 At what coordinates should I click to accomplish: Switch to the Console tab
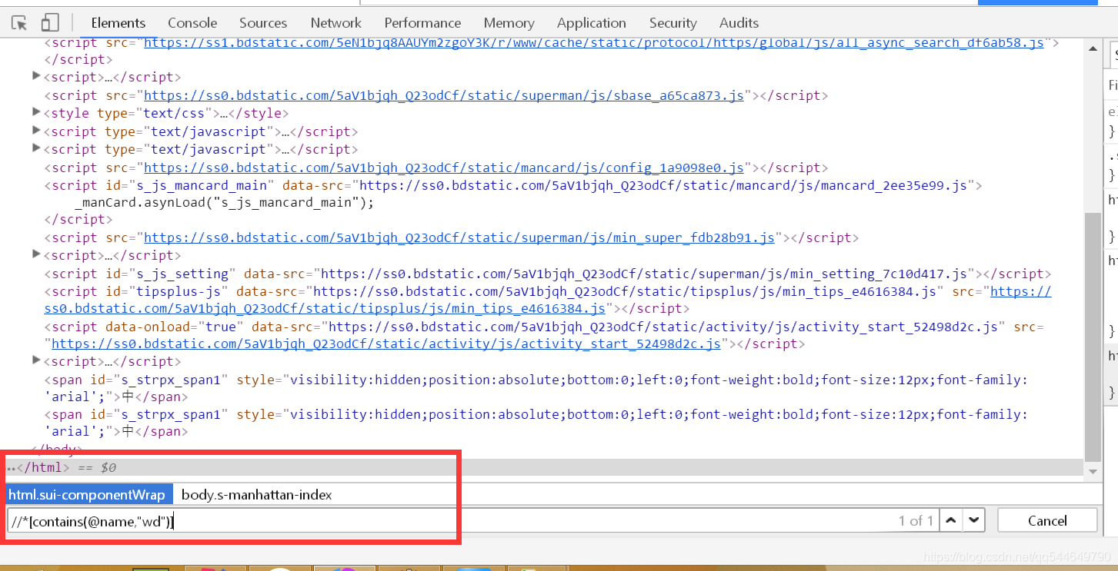point(192,23)
